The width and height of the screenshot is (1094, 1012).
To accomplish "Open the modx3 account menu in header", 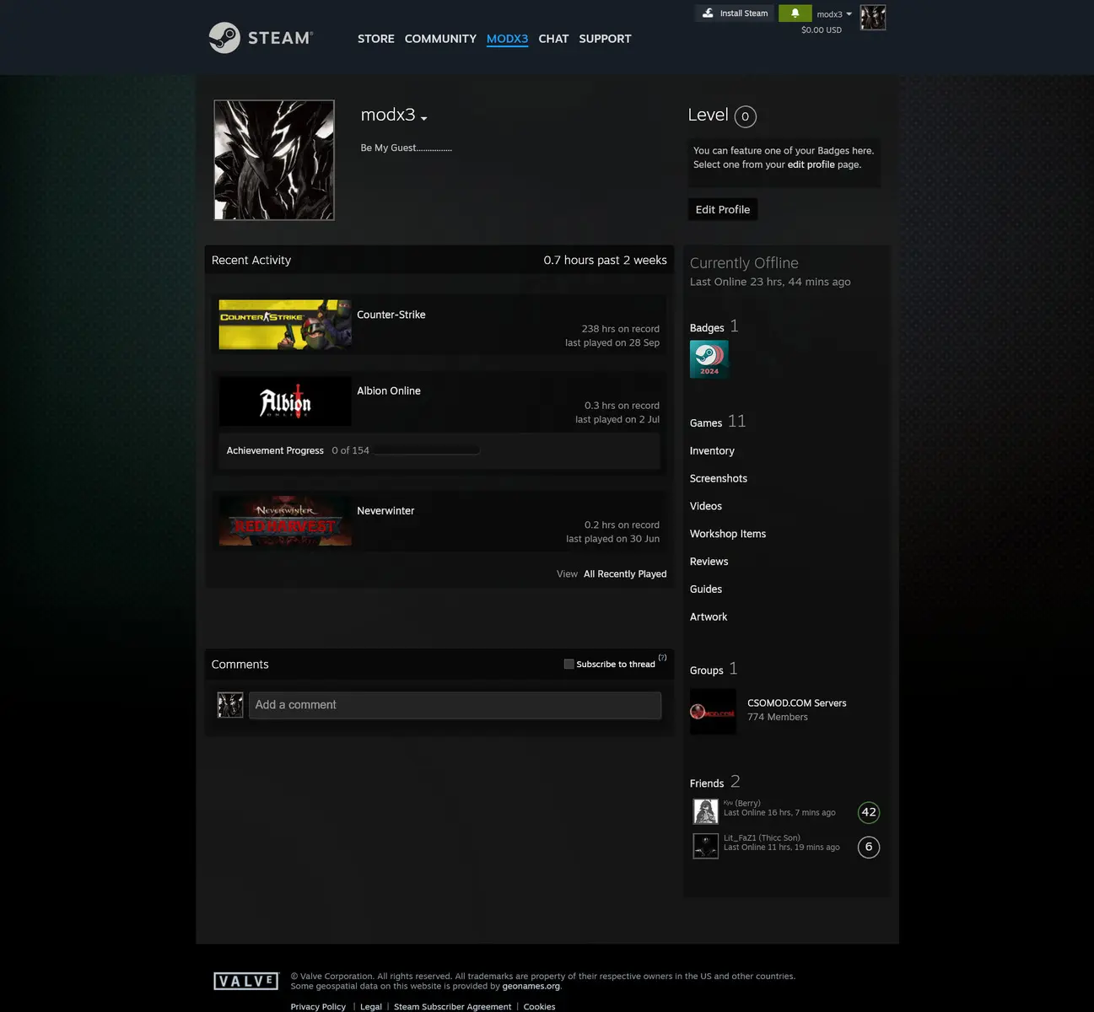I will [833, 14].
